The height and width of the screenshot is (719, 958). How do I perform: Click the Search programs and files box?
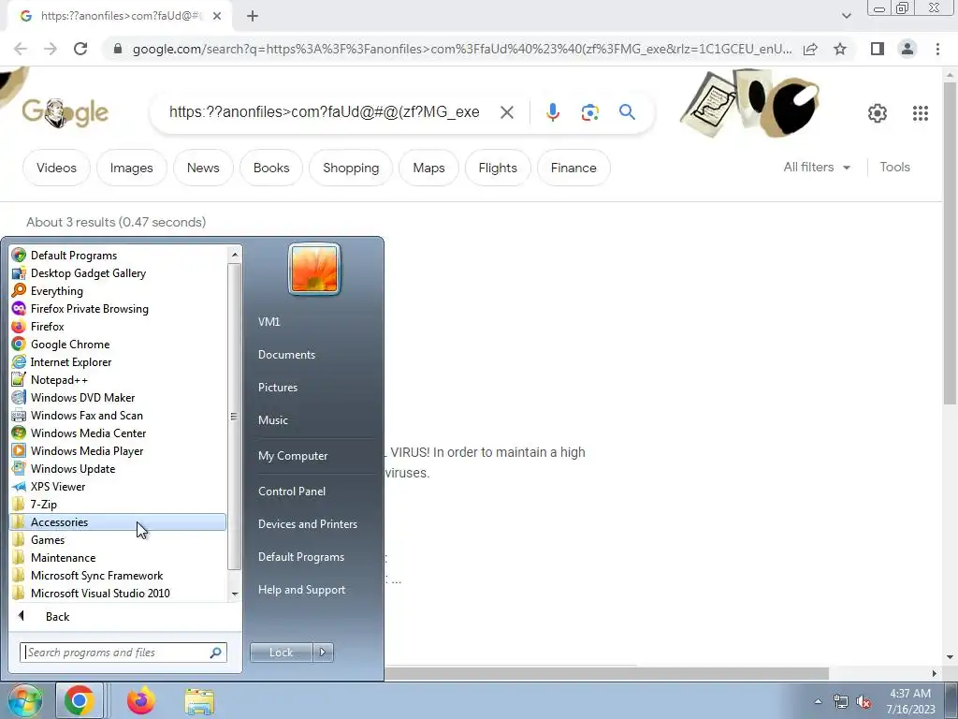pyautogui.click(x=123, y=653)
